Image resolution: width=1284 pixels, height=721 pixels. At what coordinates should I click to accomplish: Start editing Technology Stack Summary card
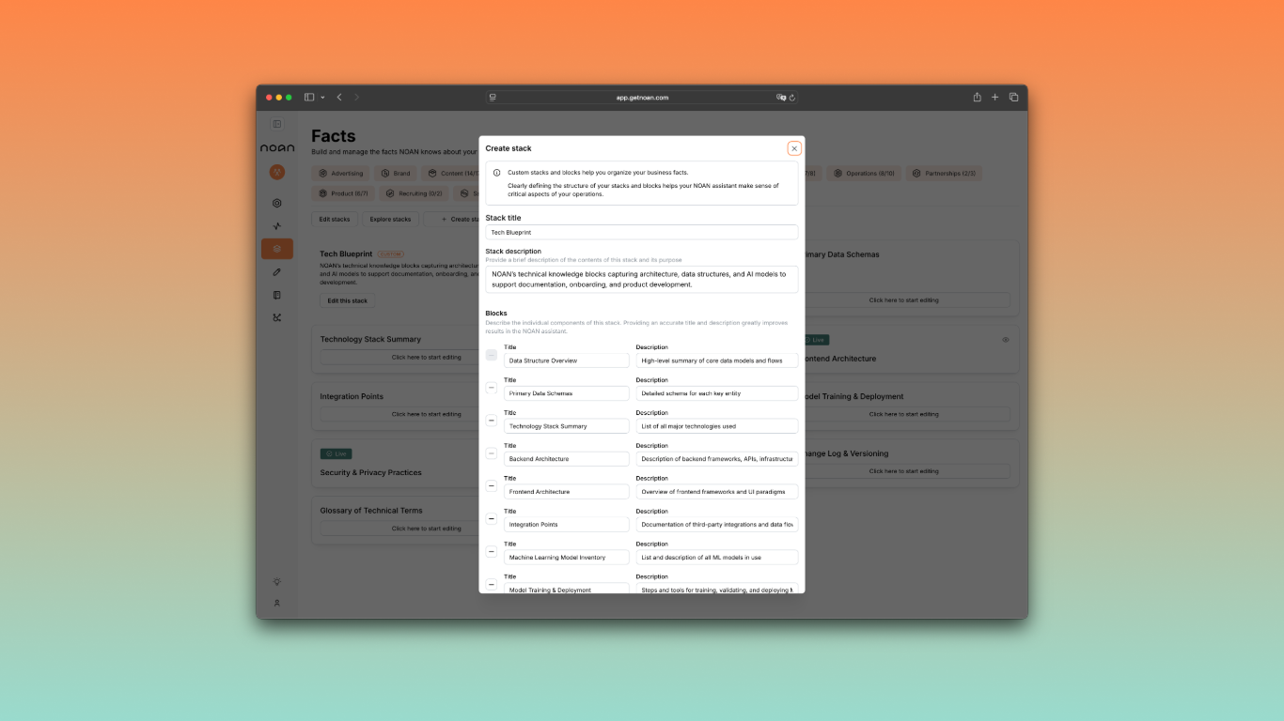[400, 357]
